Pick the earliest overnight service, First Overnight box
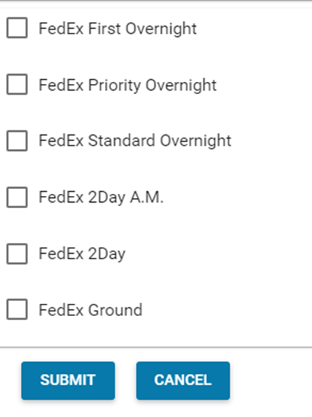The width and height of the screenshot is (312, 417). coord(17,28)
